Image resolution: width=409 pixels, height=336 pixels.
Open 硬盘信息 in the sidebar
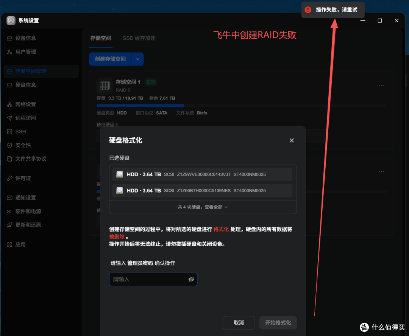click(25, 85)
